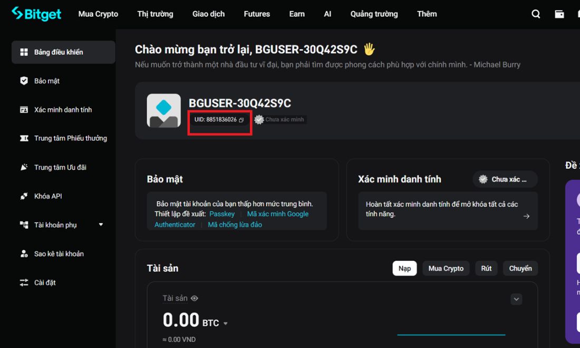Collapse the assets panel chevron
580x348 pixels.
tap(516, 299)
